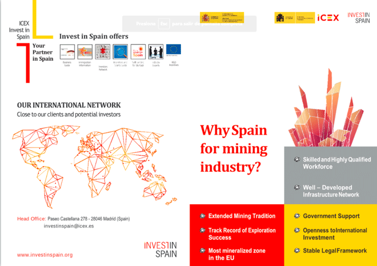This screenshot has height=266, width=377.
Task: Click the bullet icon beside 'Extended Mining Tradition'
Action: pos(203,216)
